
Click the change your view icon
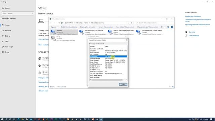[x=162, y=27]
